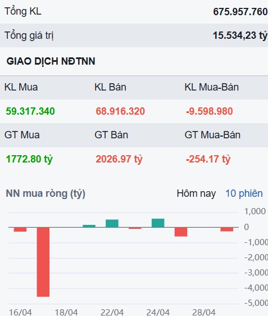Click the green bar above 22/04
This screenshot has width=268, height=316.
pyautogui.click(x=112, y=223)
